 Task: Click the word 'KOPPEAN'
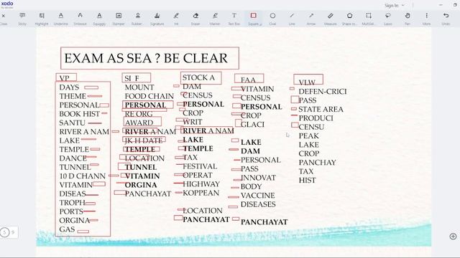click(201, 193)
